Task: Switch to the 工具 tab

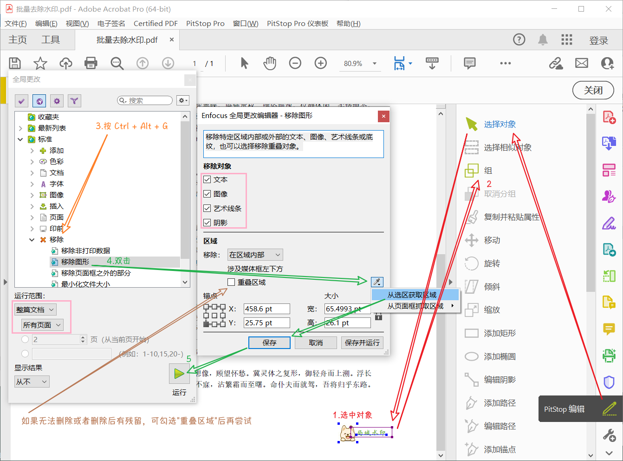Action: (51, 40)
